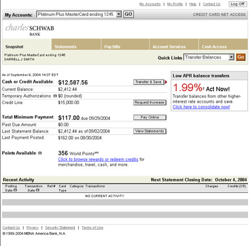Viewport: 250px width, 246px height.
Task: Click the Low APR balance transfers heading
Action: (201, 76)
